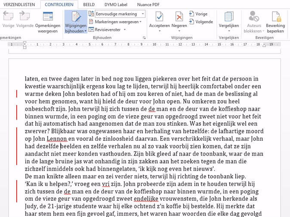Accept change with Accepteren icon
The image size is (290, 217).
(159, 17)
